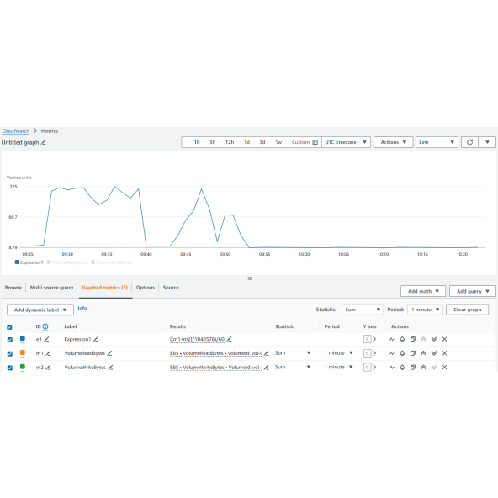Click the orange color swatch for m1
498x498 pixels.
point(23,352)
